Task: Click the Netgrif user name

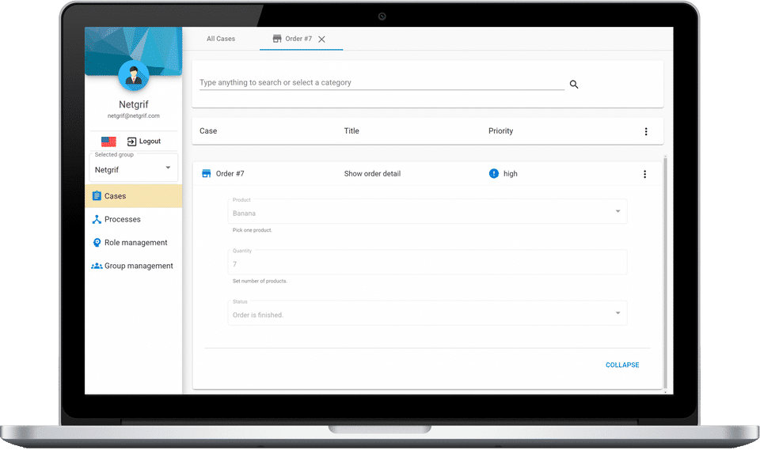Action: [x=134, y=104]
